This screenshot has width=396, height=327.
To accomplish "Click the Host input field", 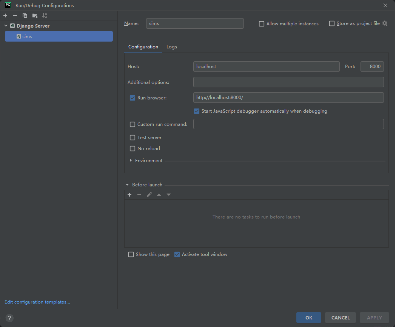I will click(x=266, y=67).
